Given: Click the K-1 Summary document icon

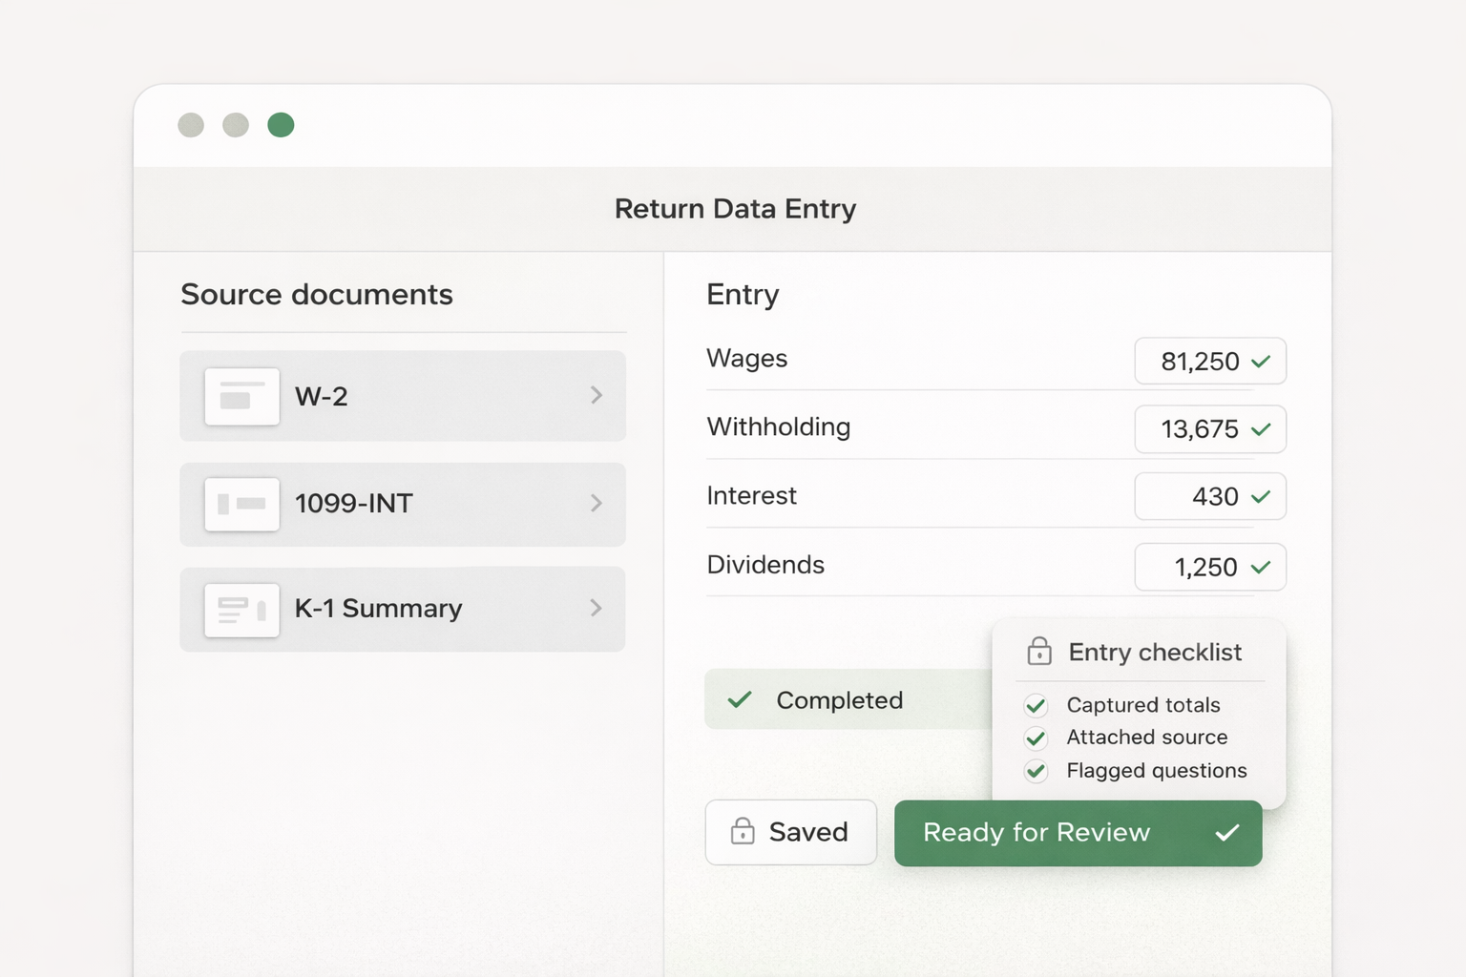Looking at the screenshot, I should coord(241,609).
